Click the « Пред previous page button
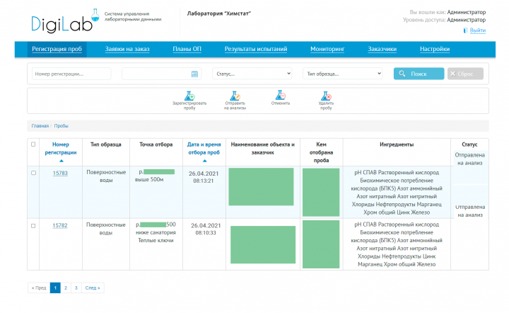Image resolution: width=509 pixels, height=313 pixels. 39,288
